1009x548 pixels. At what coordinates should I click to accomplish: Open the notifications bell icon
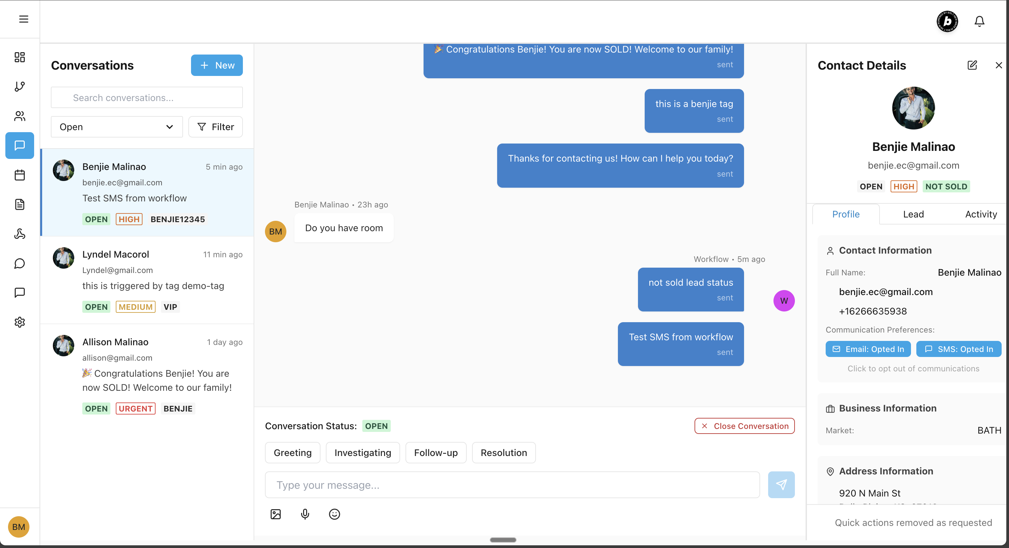point(979,21)
